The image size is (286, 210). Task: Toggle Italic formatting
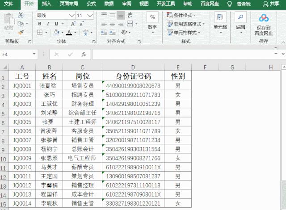click(x=48, y=24)
